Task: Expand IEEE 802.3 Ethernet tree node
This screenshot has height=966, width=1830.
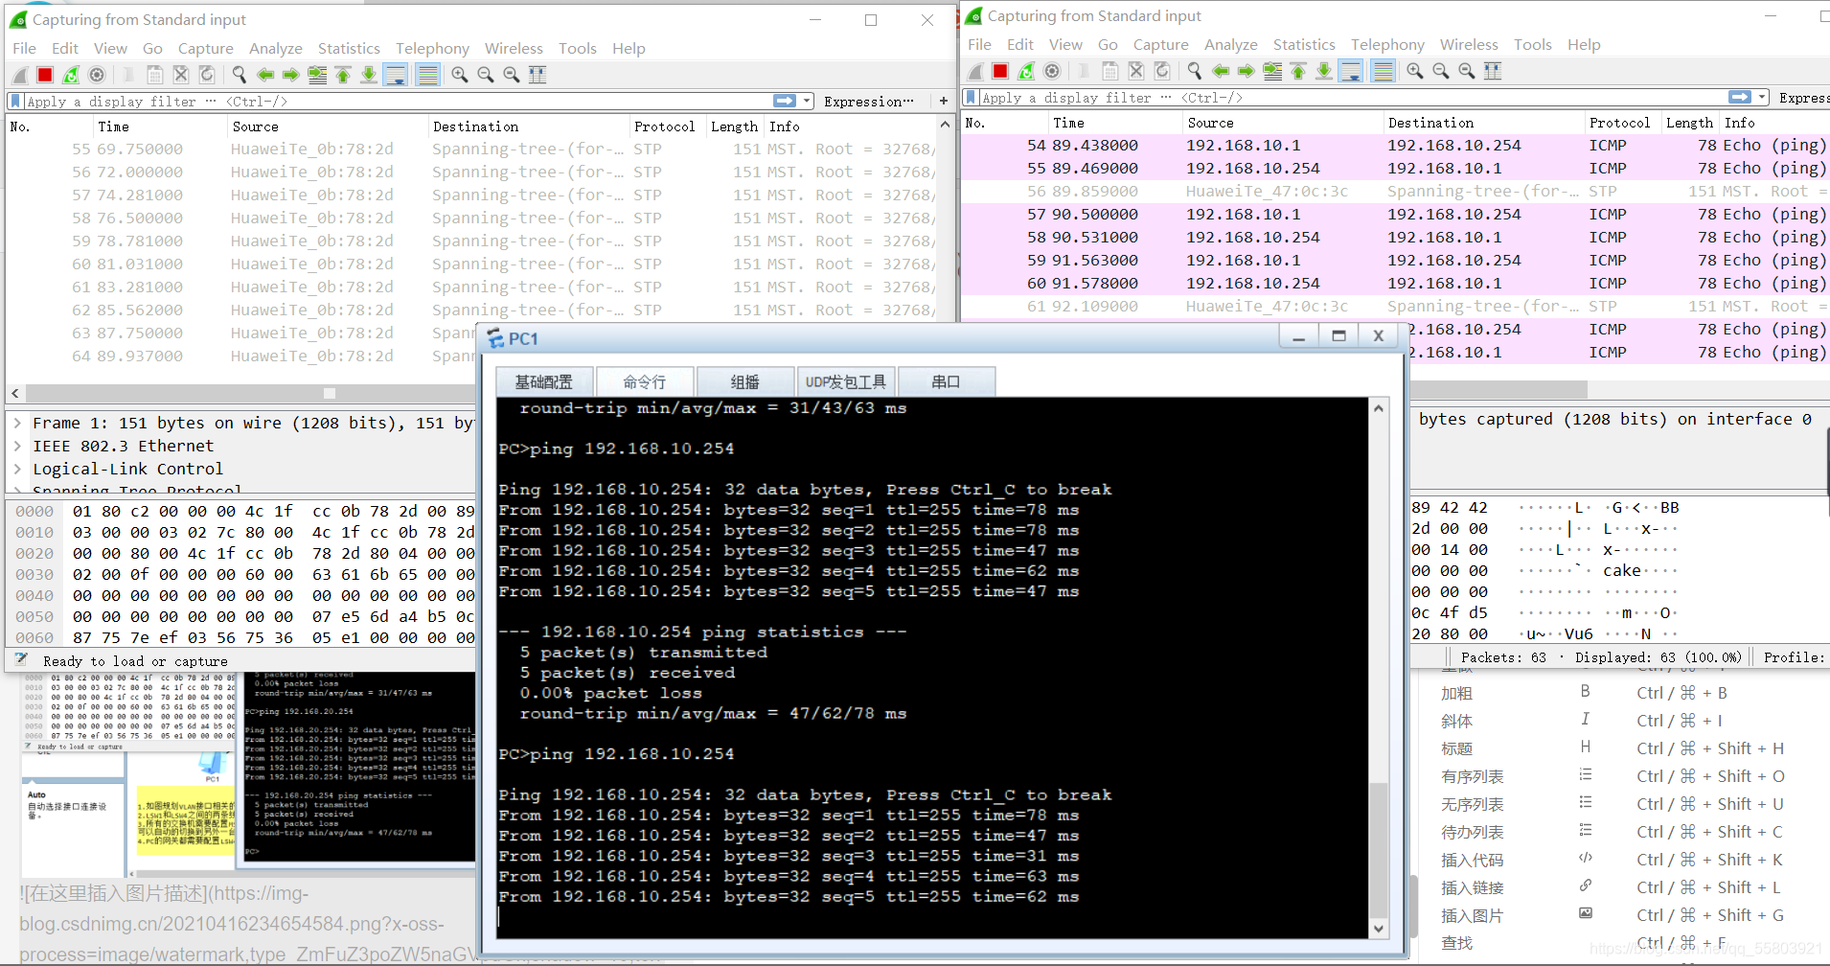Action: (x=17, y=446)
